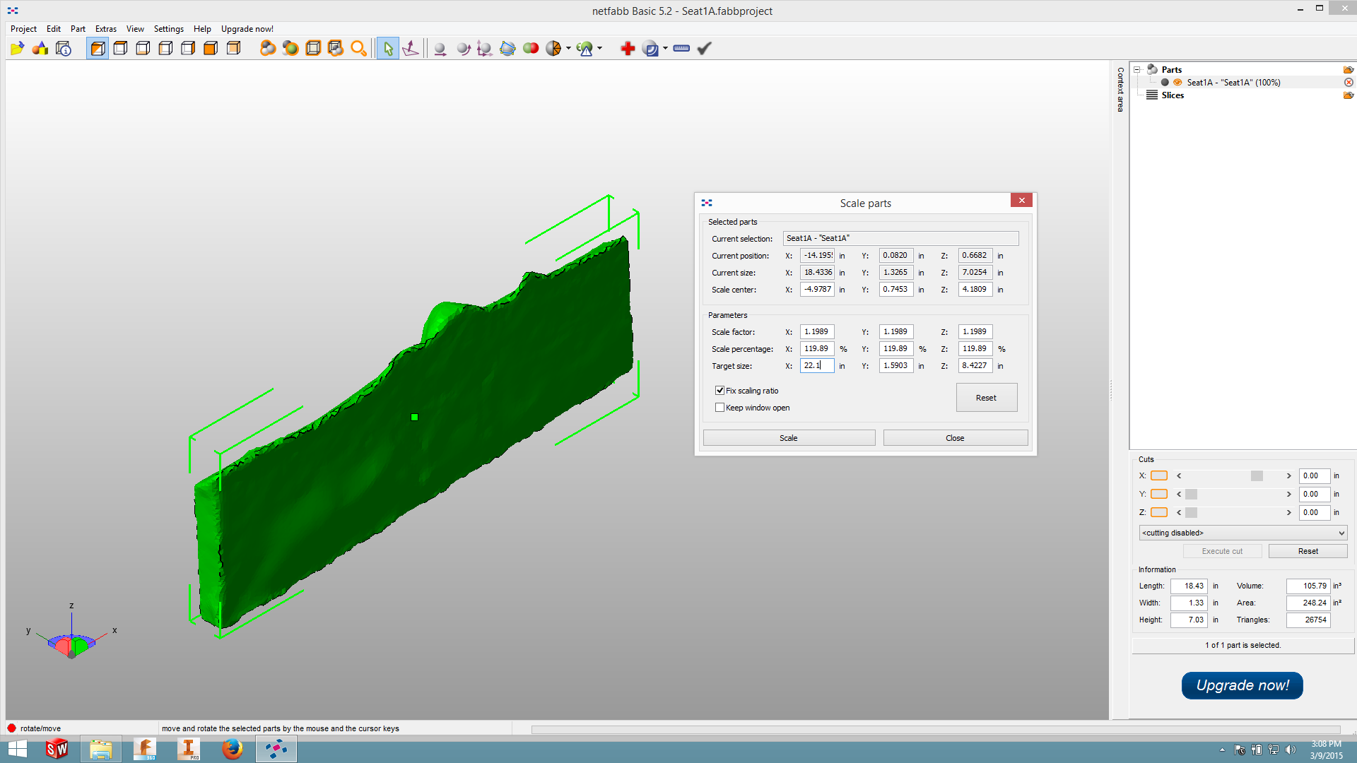Open the Settings menu

click(x=169, y=29)
